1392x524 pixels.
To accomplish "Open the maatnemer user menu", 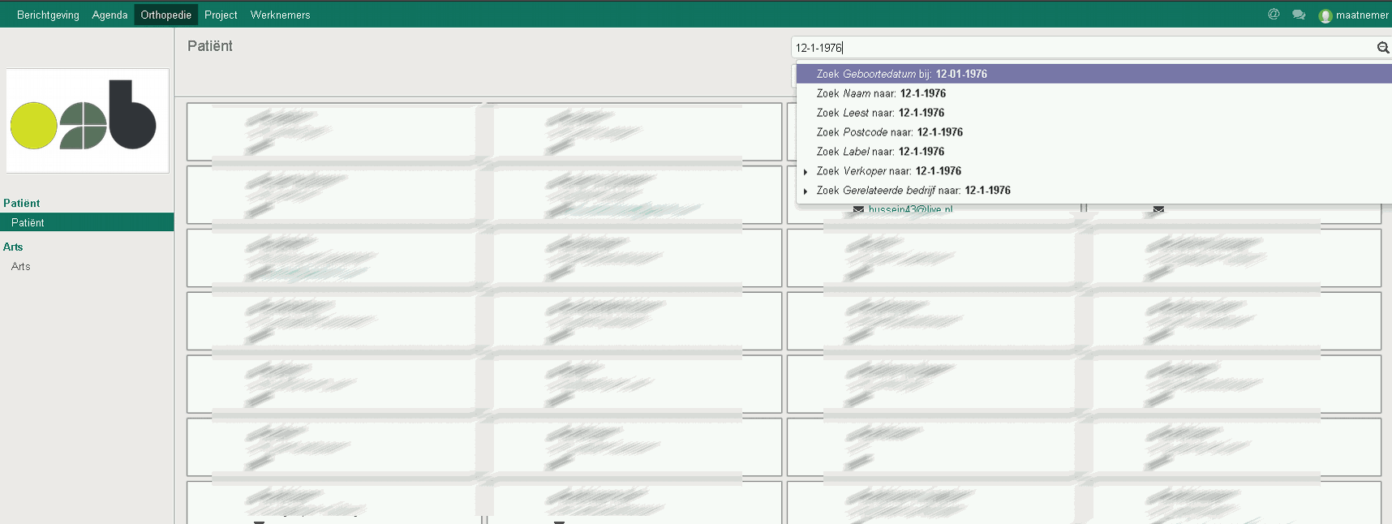I will (1353, 15).
